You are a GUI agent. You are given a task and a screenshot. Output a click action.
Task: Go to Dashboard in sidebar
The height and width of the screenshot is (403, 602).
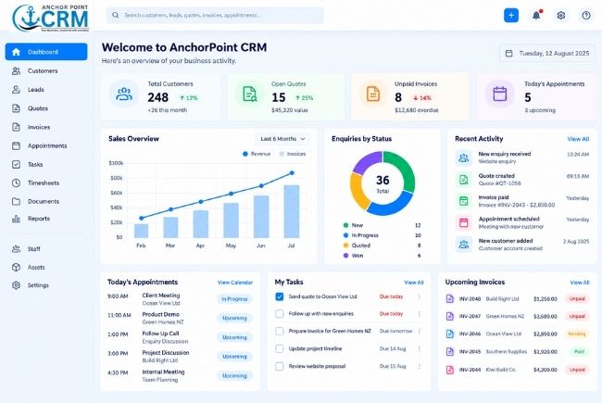tap(46, 52)
